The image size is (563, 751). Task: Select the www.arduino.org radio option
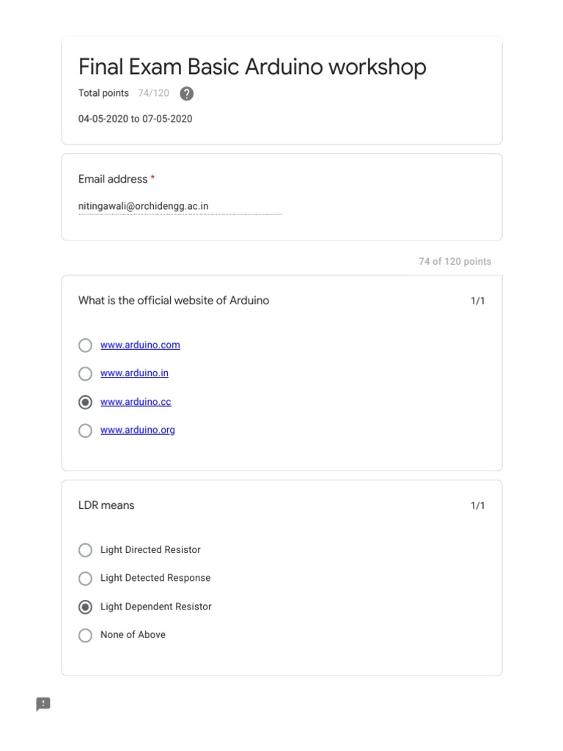[x=85, y=431]
